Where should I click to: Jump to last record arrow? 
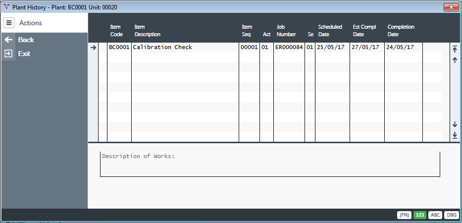[x=455, y=135]
